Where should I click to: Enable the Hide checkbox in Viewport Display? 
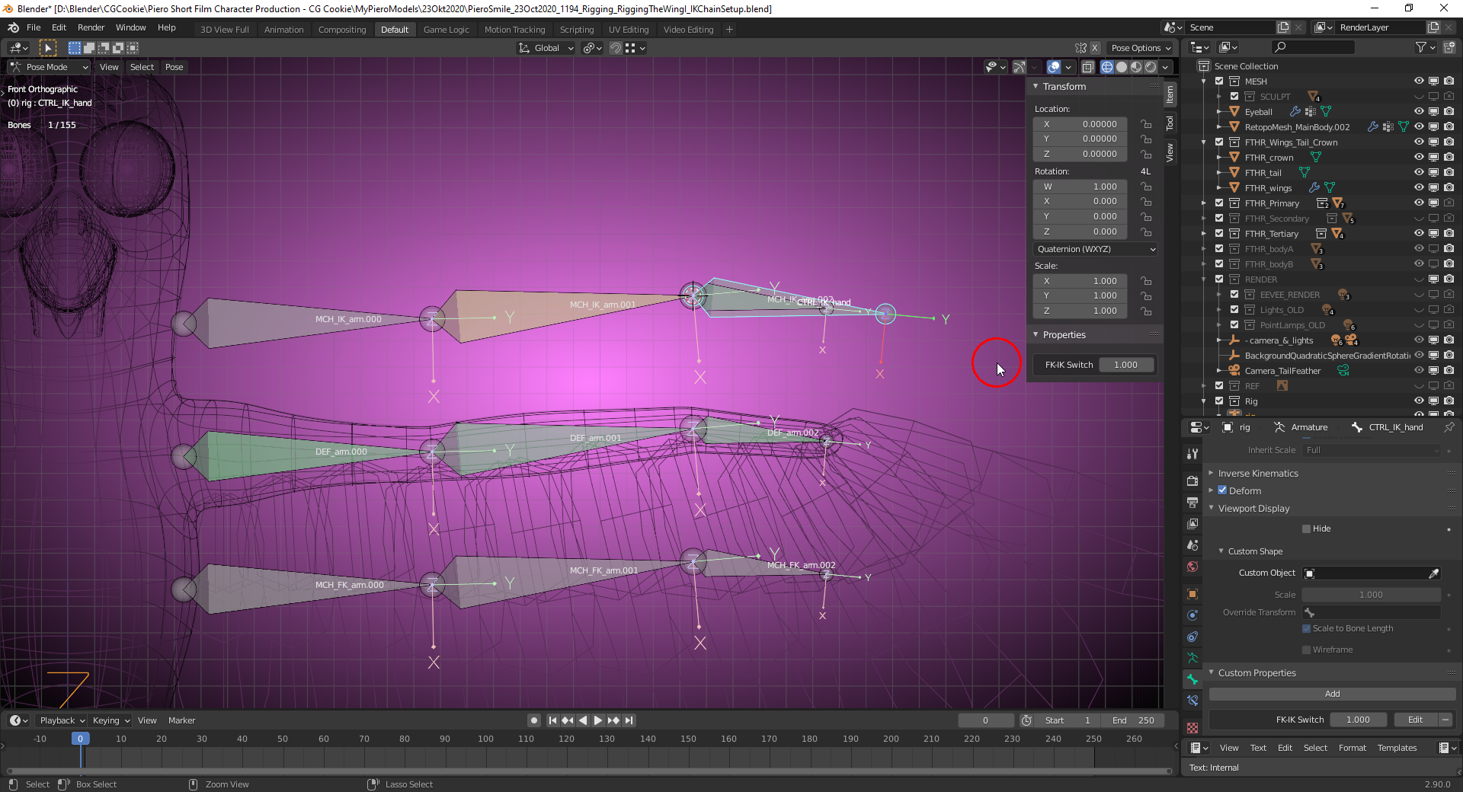point(1308,528)
